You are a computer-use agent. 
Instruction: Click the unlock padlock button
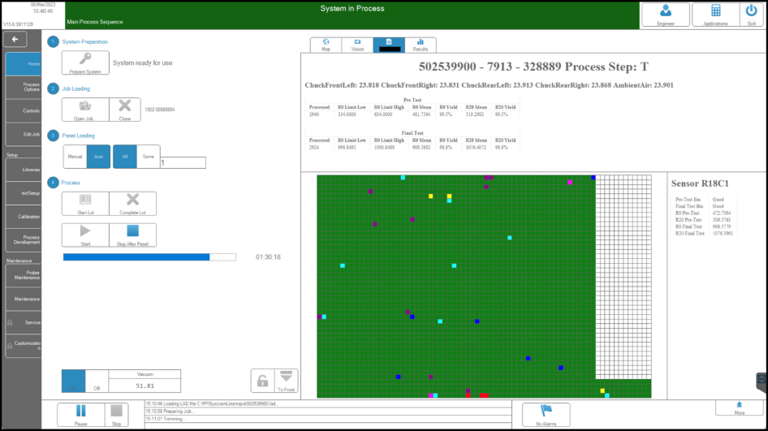(x=262, y=381)
